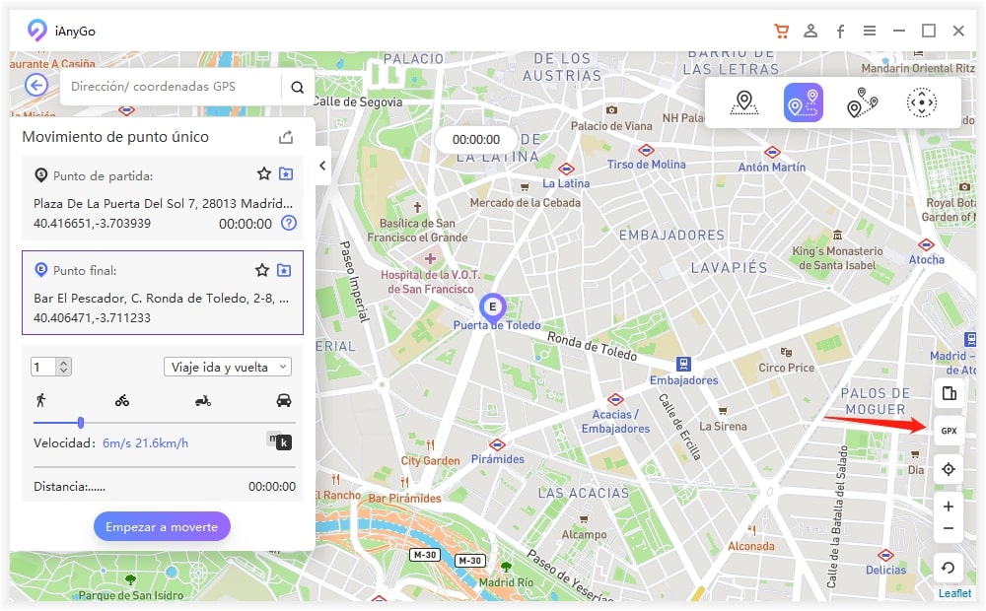Click the 00:00:00 timer on the map

pos(476,140)
